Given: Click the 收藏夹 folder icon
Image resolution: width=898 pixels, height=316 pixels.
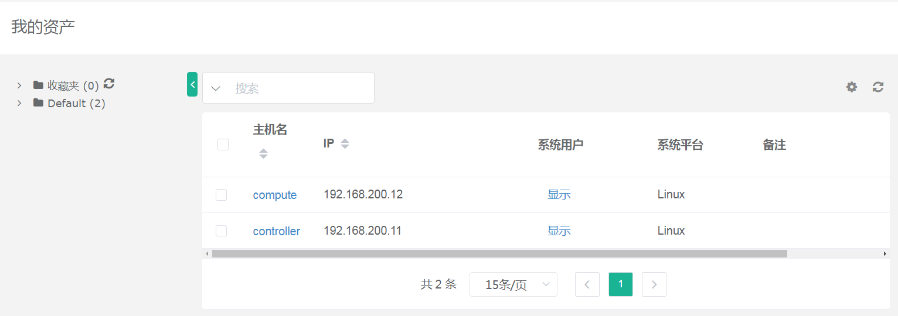Looking at the screenshot, I should coord(39,85).
